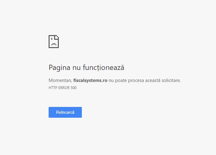This screenshot has width=216, height=155.
Task: Click the number 500 in the error code
Action: [74, 88]
